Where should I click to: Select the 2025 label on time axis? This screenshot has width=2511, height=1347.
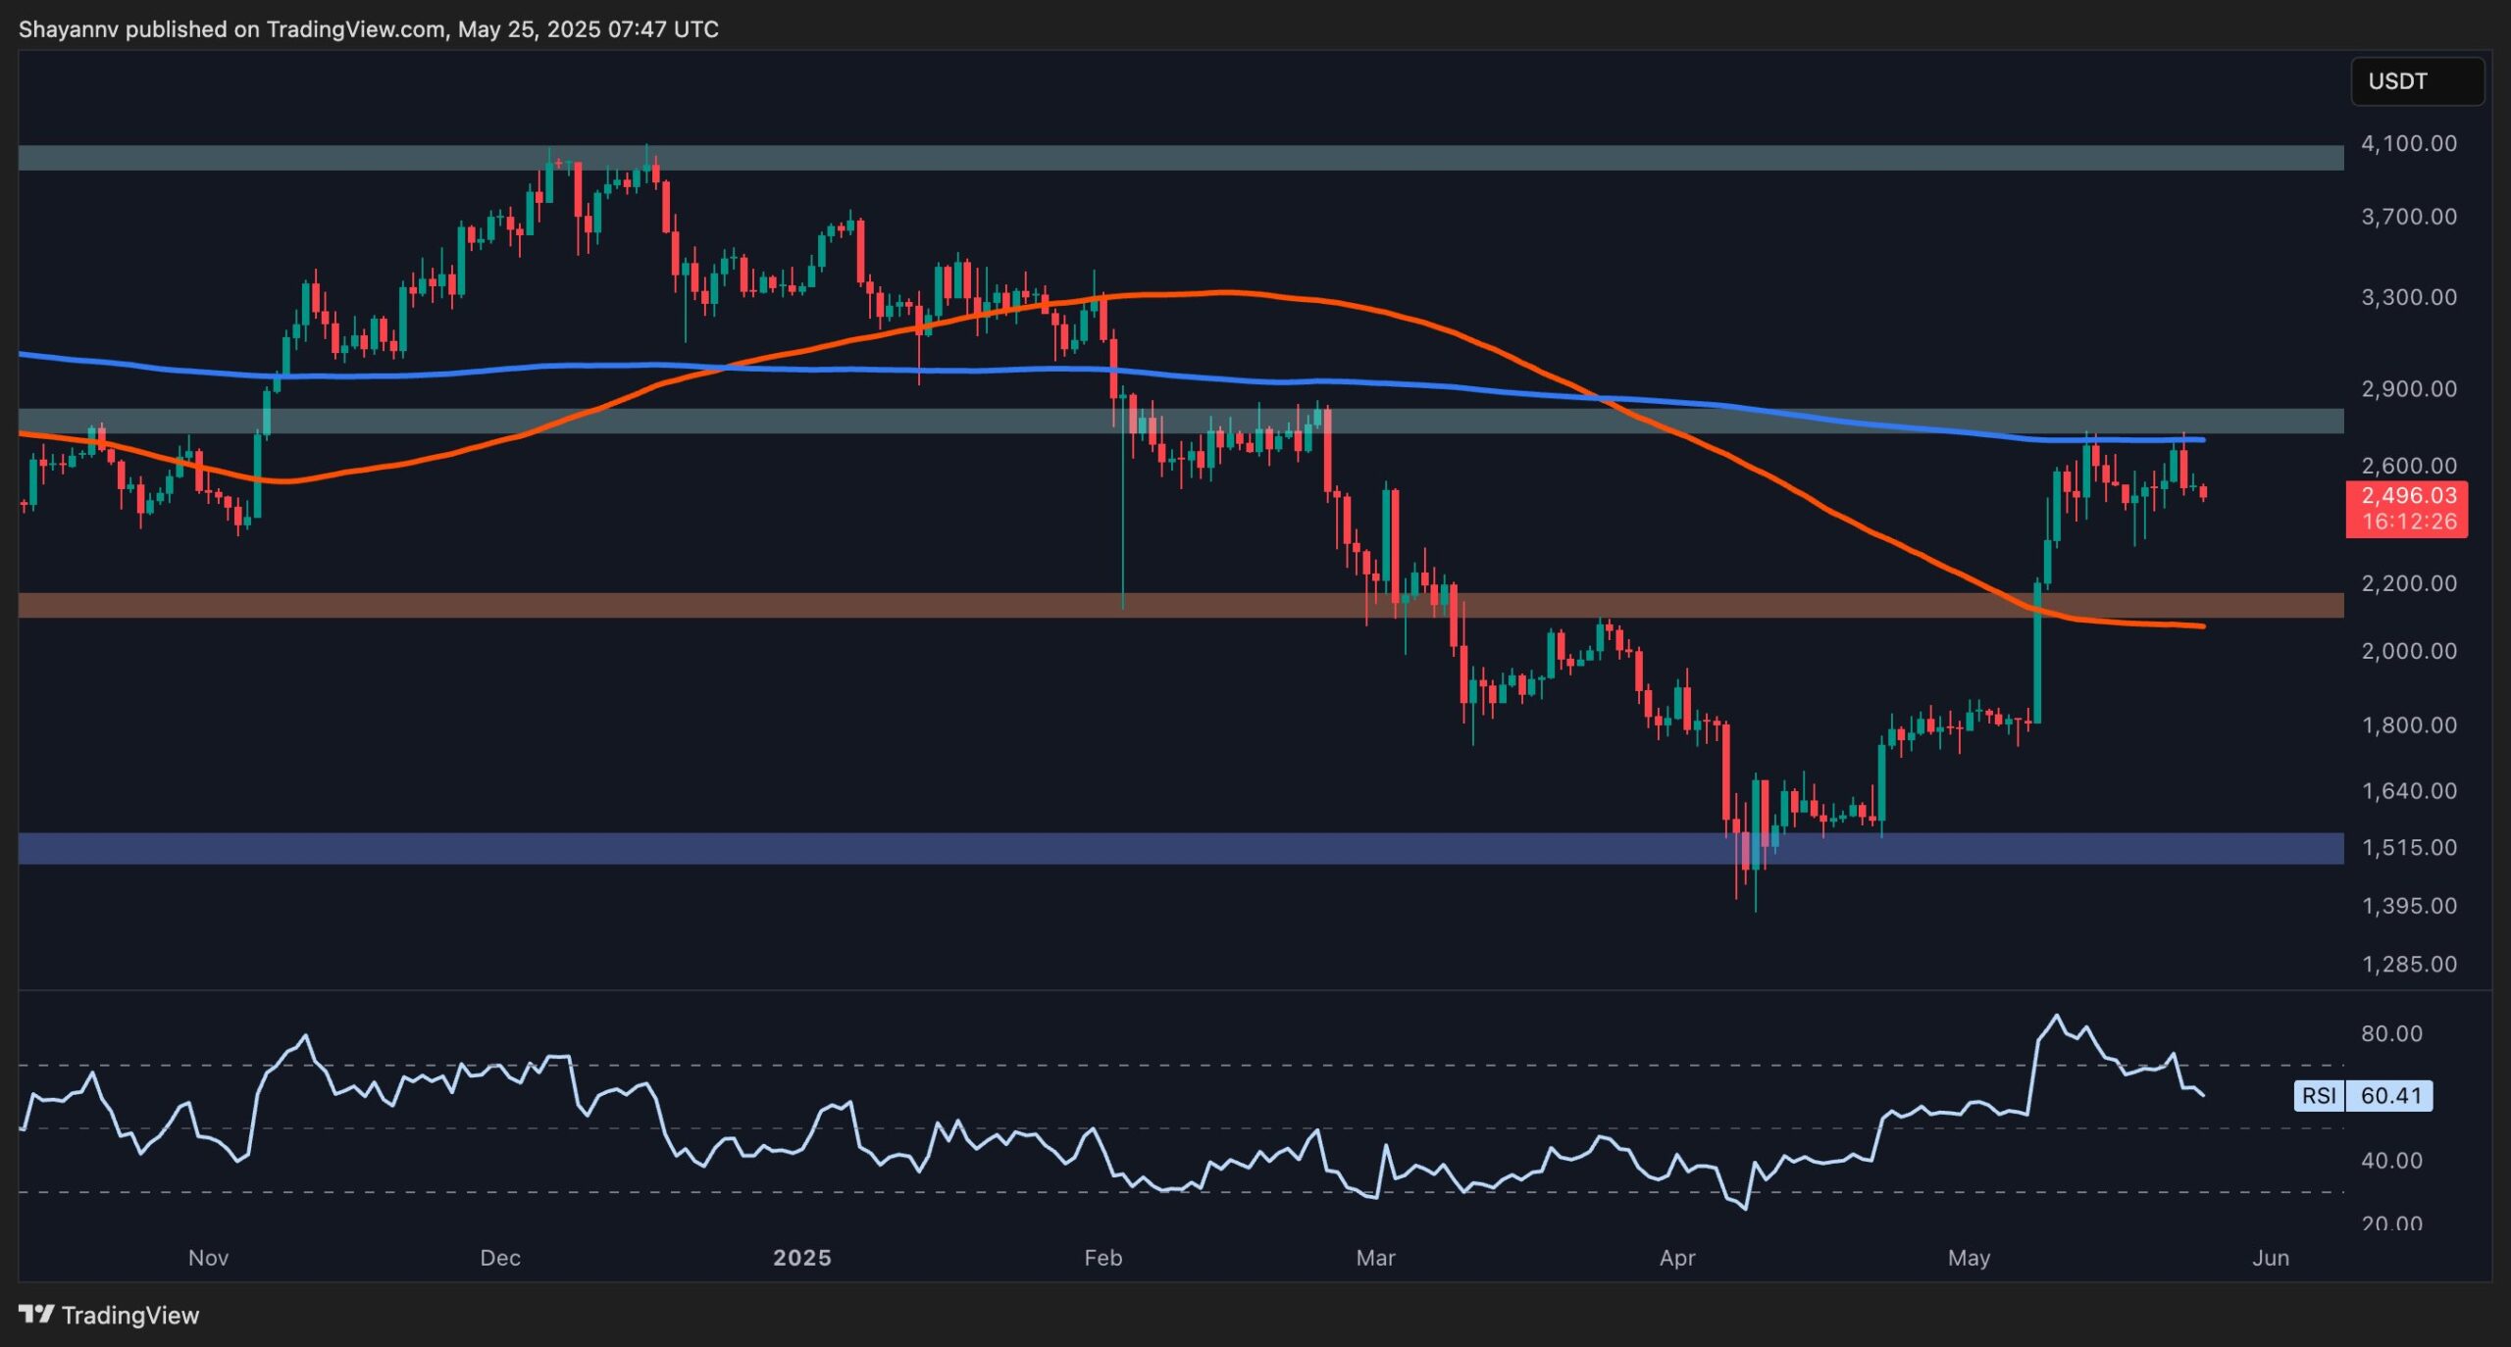(801, 1258)
